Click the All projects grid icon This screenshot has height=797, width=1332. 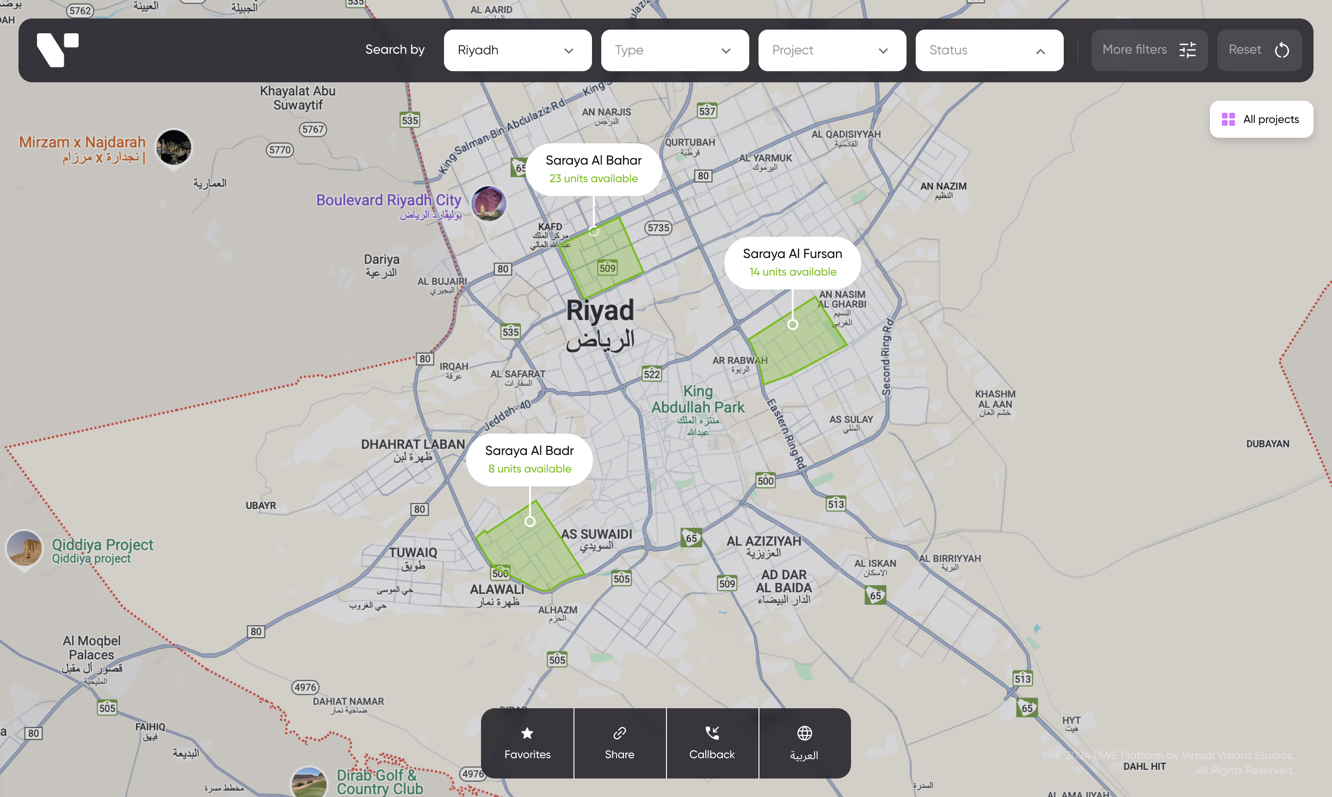[x=1228, y=119]
